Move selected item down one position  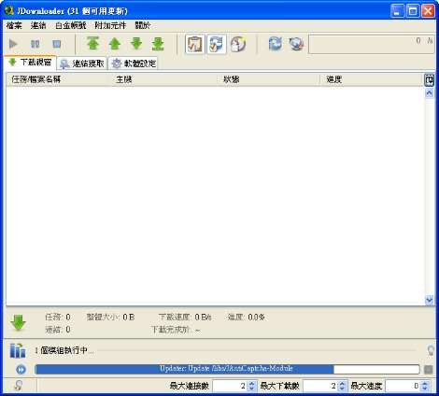pyautogui.click(x=136, y=44)
